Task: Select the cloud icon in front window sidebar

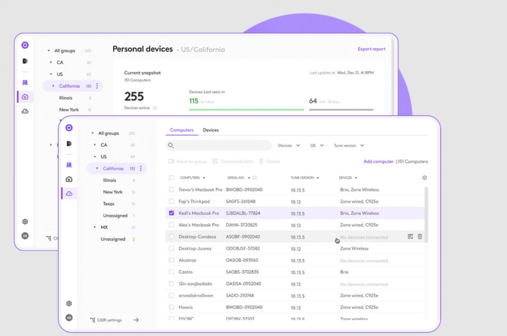Action: [x=69, y=193]
